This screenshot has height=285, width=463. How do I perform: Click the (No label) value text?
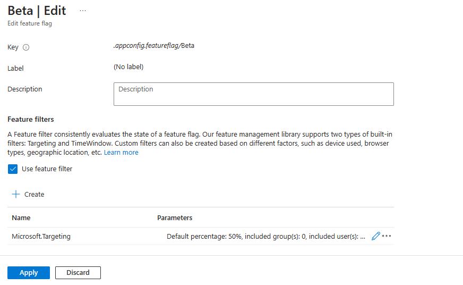[128, 67]
